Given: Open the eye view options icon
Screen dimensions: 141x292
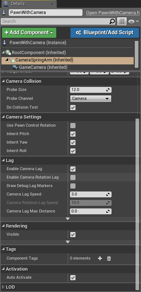Looking at the screenshot, I should tap(133, 21).
